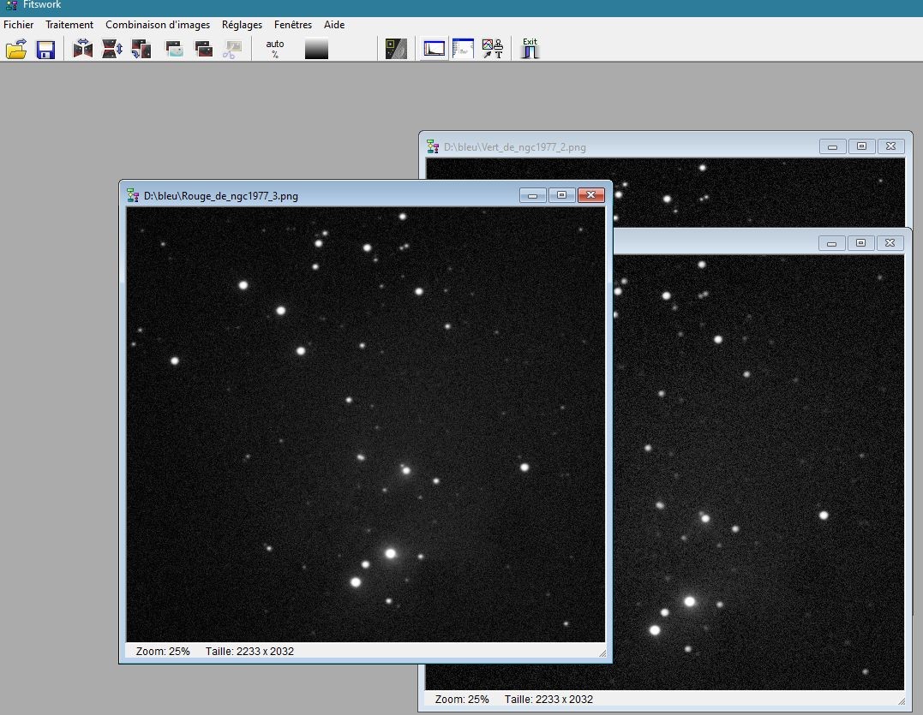
Task: Open the Aide menu
Action: click(x=334, y=25)
